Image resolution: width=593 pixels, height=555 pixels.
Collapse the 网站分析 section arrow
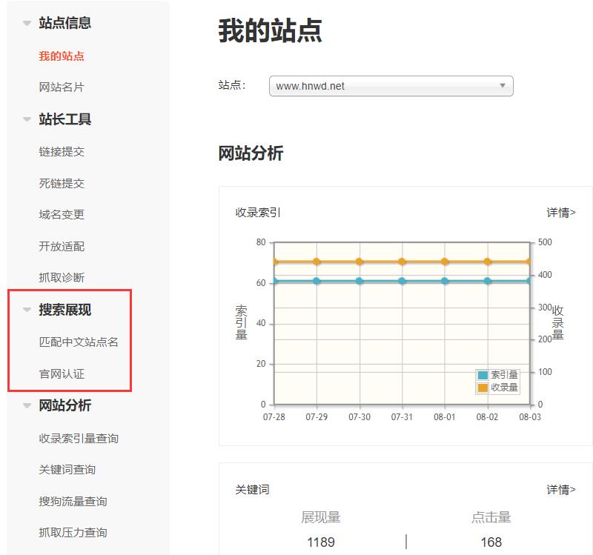tap(27, 406)
